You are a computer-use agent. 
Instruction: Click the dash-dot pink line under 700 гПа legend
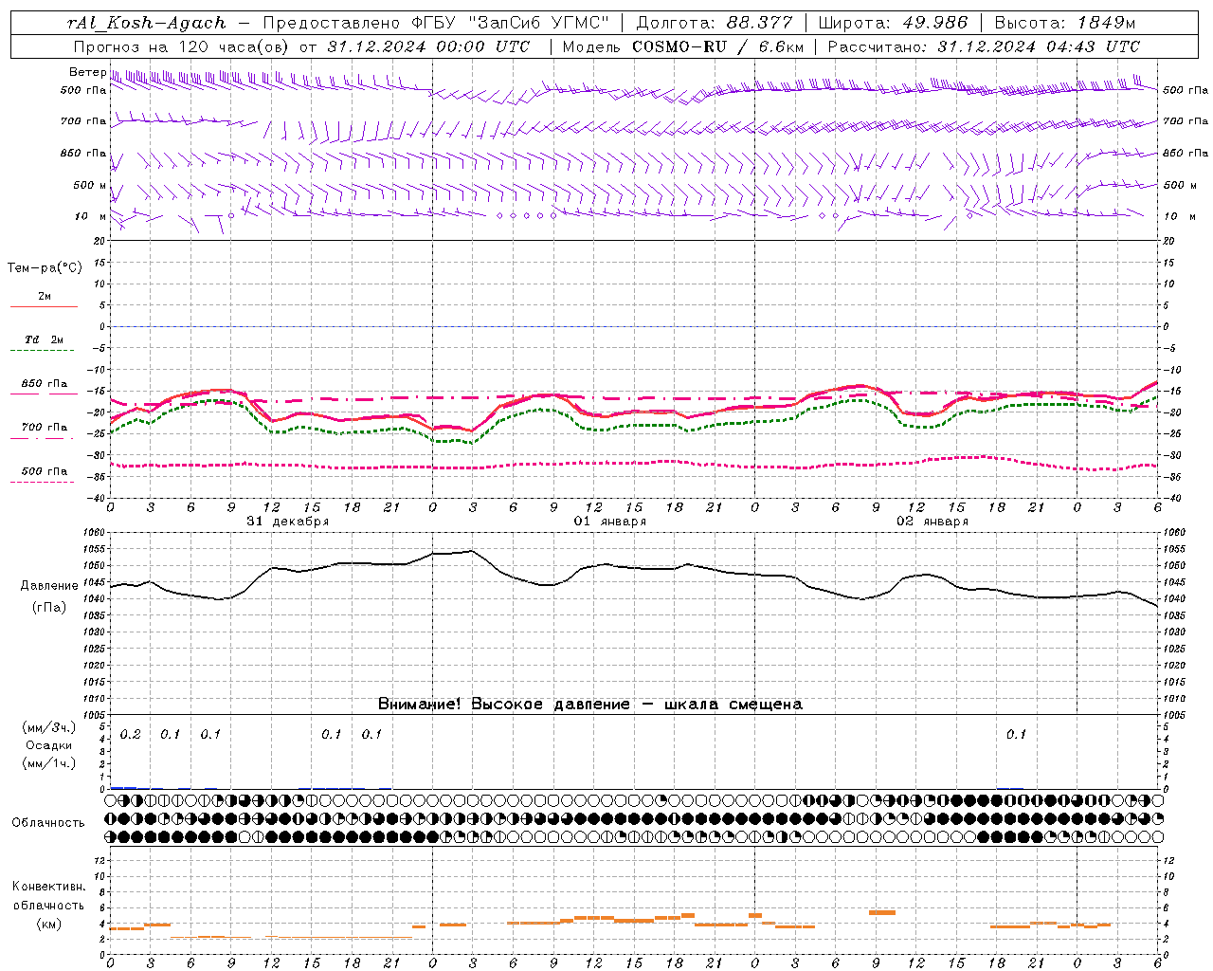[43, 438]
